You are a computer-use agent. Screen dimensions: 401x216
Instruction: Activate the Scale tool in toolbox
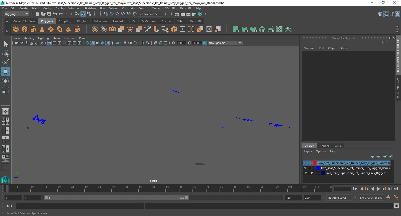tap(6, 90)
